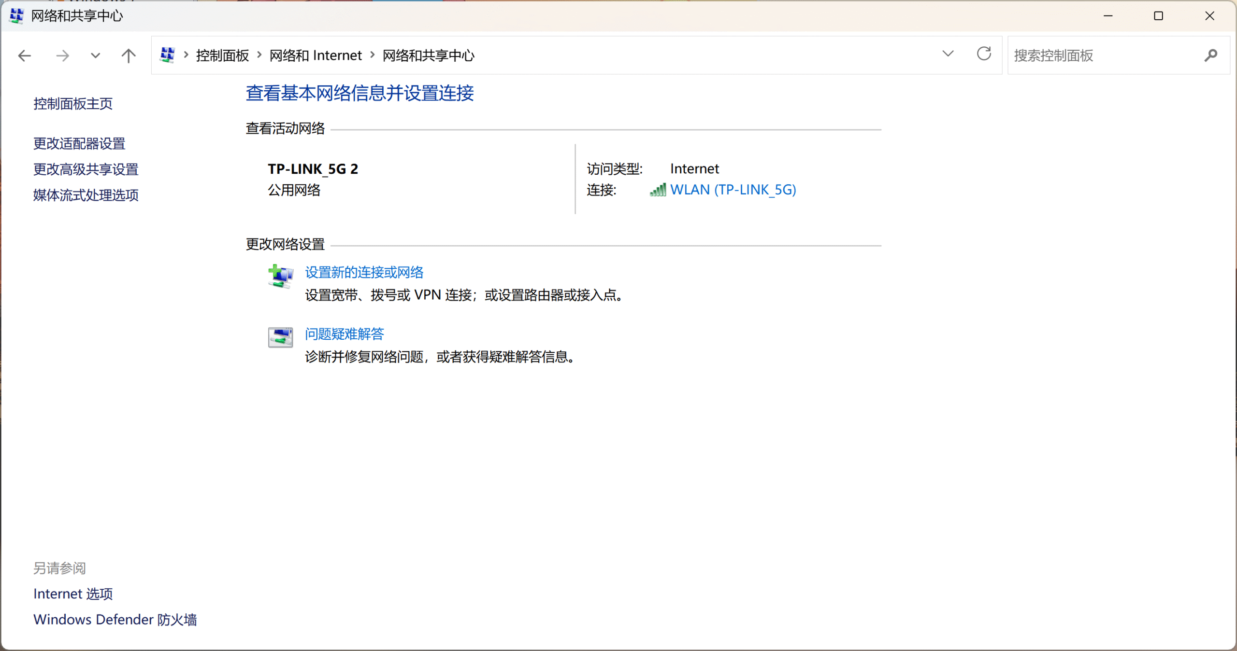Click the WLAN signal strength icon

tap(657, 190)
